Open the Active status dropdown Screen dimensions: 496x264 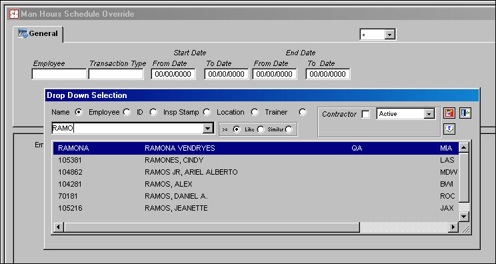point(429,114)
